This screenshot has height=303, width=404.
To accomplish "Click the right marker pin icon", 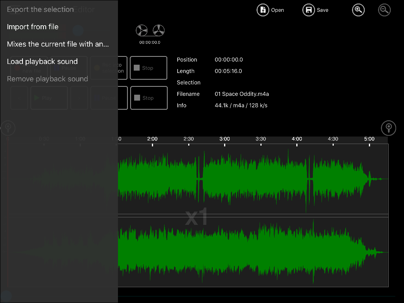I will (x=389, y=128).
